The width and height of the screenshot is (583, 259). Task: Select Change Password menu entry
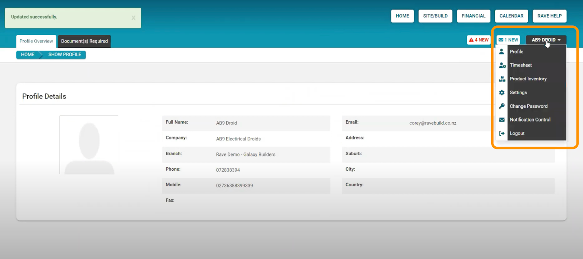click(528, 106)
